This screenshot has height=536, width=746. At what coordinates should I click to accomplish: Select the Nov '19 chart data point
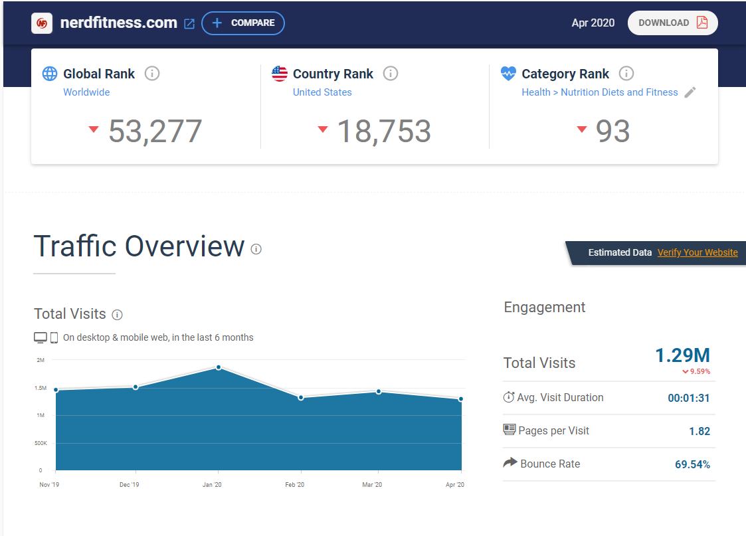coord(56,390)
